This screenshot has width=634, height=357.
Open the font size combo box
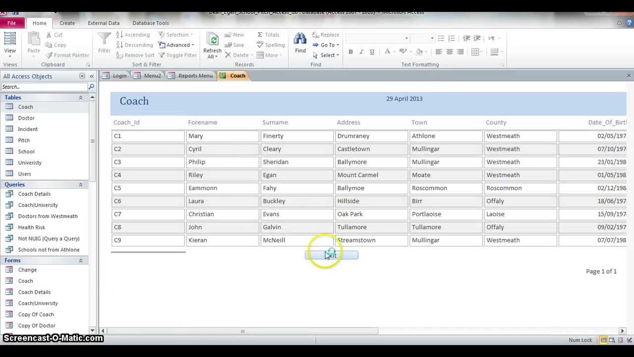coord(423,38)
